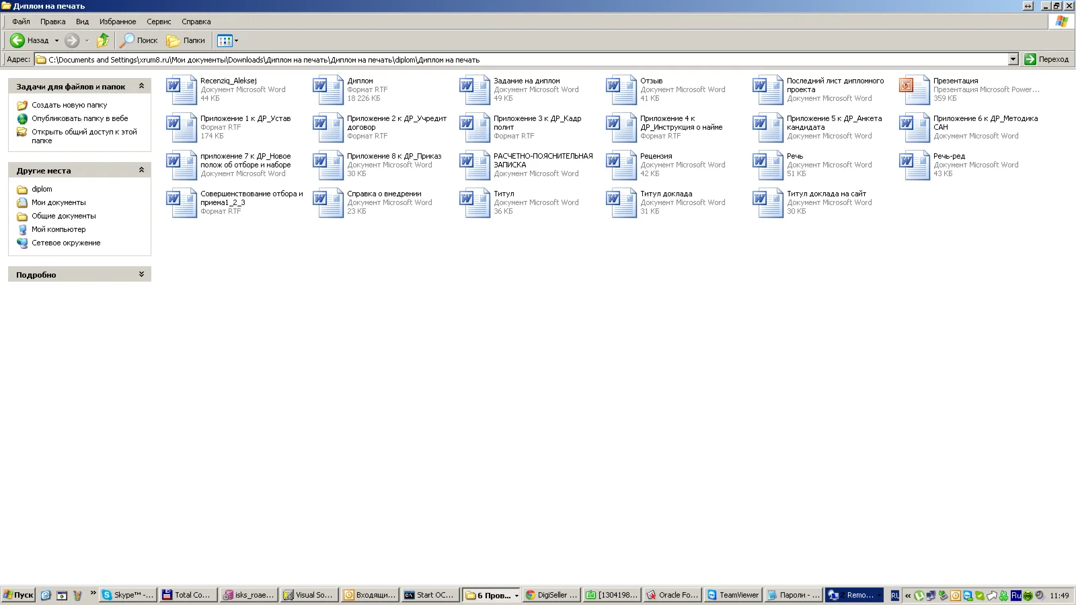The image size is (1076, 605).
Task: Select the Задание на диплом document icon
Action: click(475, 90)
